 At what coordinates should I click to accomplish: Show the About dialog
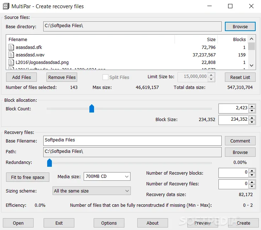tap(152, 223)
